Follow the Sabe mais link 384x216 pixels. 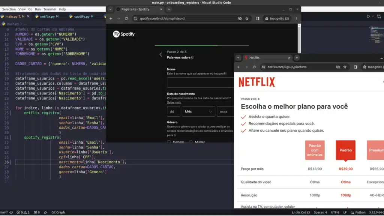(174, 102)
